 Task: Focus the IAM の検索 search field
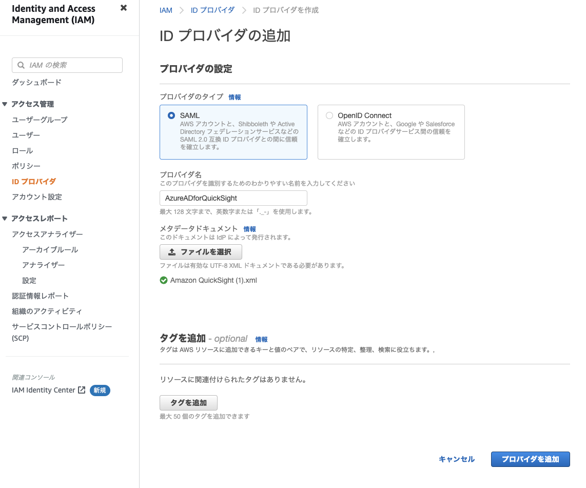[67, 65]
